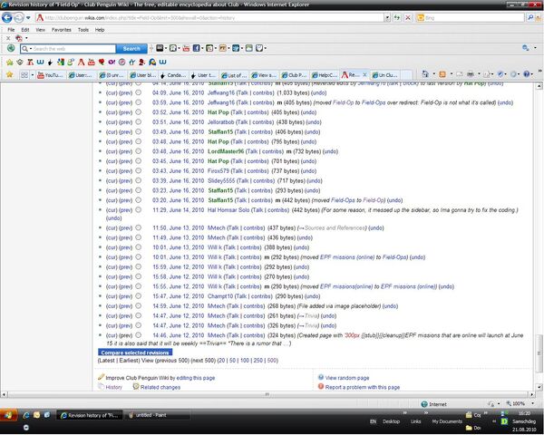Open Facebook icon in the search toolbar
This screenshot has height=435, width=544.
(x=196, y=48)
